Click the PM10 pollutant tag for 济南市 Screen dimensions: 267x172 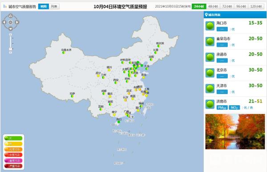(222, 107)
